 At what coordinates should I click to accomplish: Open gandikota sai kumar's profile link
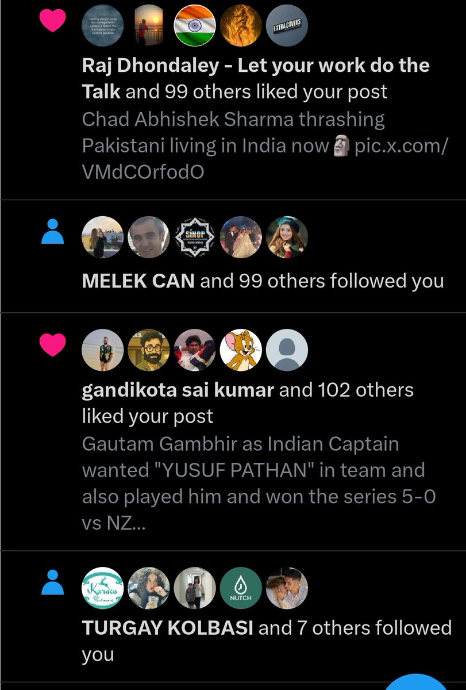click(178, 390)
